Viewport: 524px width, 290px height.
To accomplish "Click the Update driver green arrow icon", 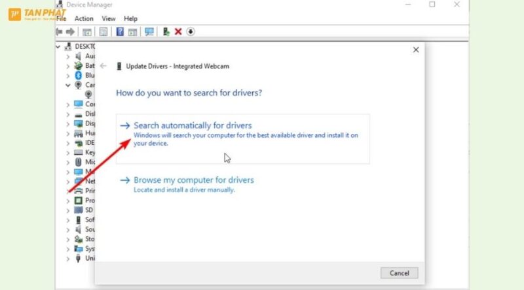I will point(166,31).
